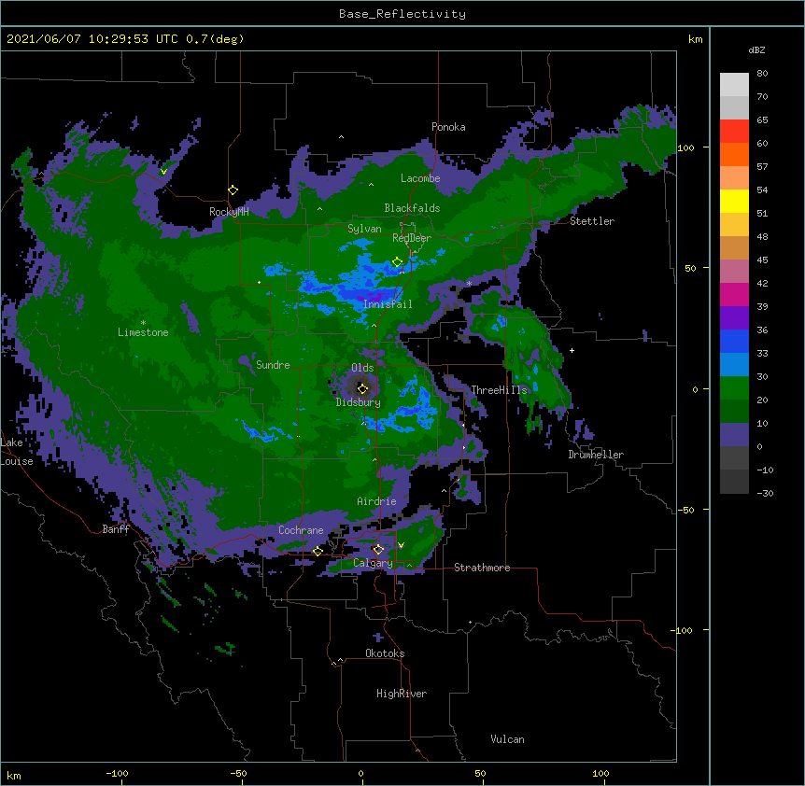Select the -30 dBZ dark gray legend swatch
The width and height of the screenshot is (805, 786).
pos(734,482)
